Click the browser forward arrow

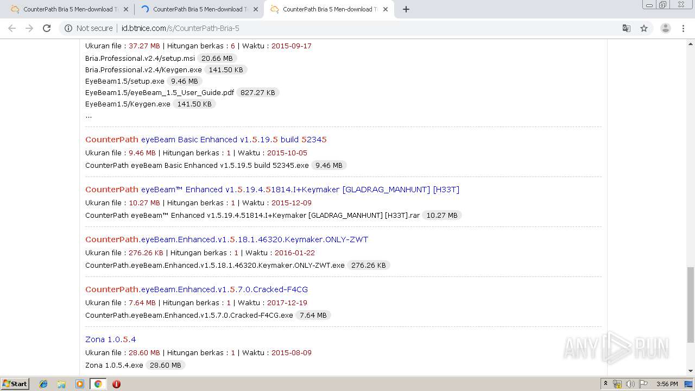coord(29,28)
